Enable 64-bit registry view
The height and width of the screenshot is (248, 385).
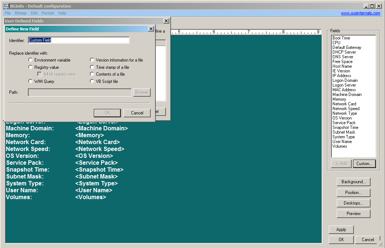(39, 73)
